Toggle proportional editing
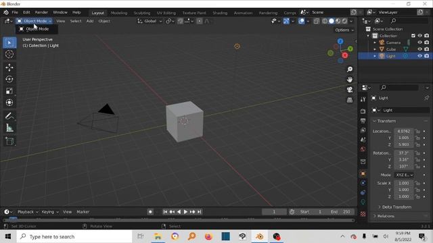 (200, 21)
